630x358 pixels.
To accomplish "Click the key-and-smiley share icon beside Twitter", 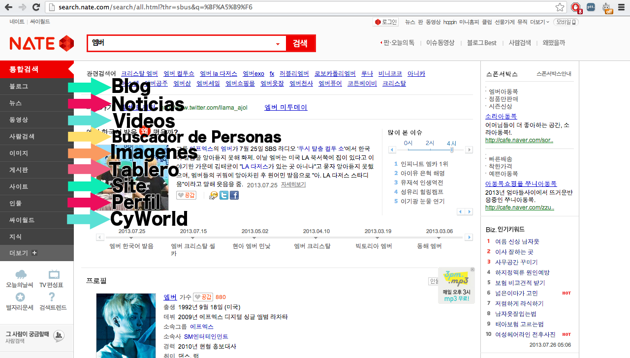I will (x=214, y=195).
